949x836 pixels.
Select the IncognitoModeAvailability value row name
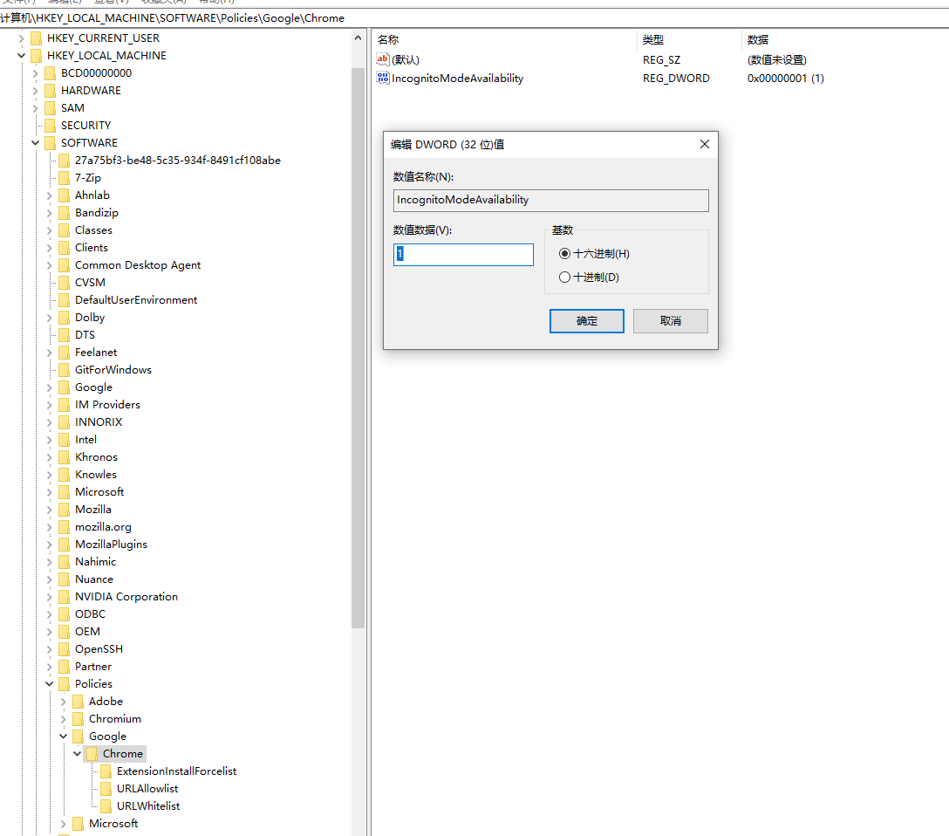(x=457, y=78)
